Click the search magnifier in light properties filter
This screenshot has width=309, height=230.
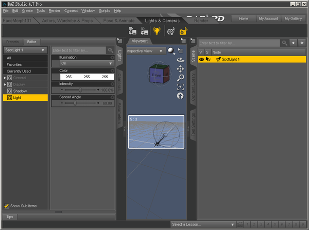[x=111, y=50]
